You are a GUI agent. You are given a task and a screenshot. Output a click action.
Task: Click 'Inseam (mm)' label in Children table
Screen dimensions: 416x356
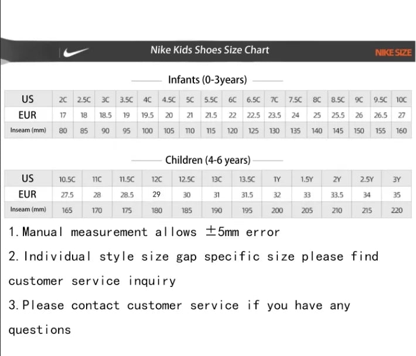28,210
